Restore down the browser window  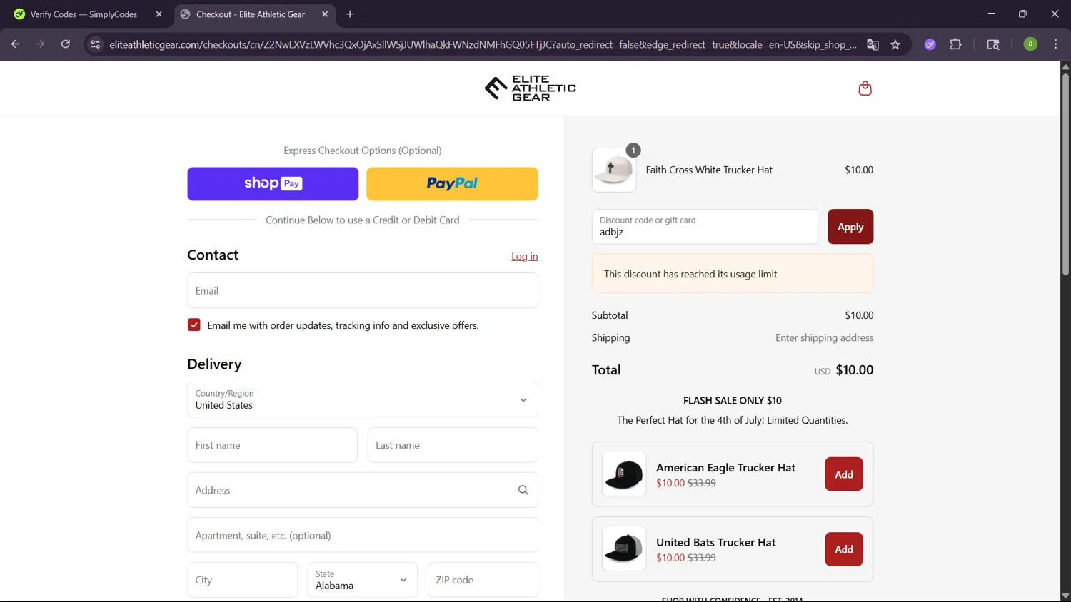(x=1022, y=14)
